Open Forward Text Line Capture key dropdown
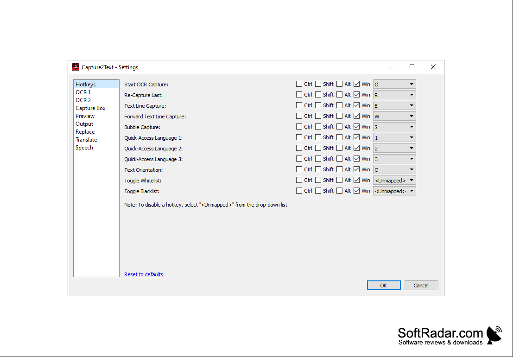513x357 pixels. [394, 117]
